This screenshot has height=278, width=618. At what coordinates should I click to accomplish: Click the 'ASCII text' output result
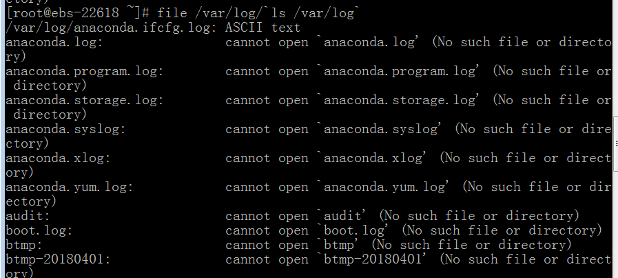[x=263, y=28]
